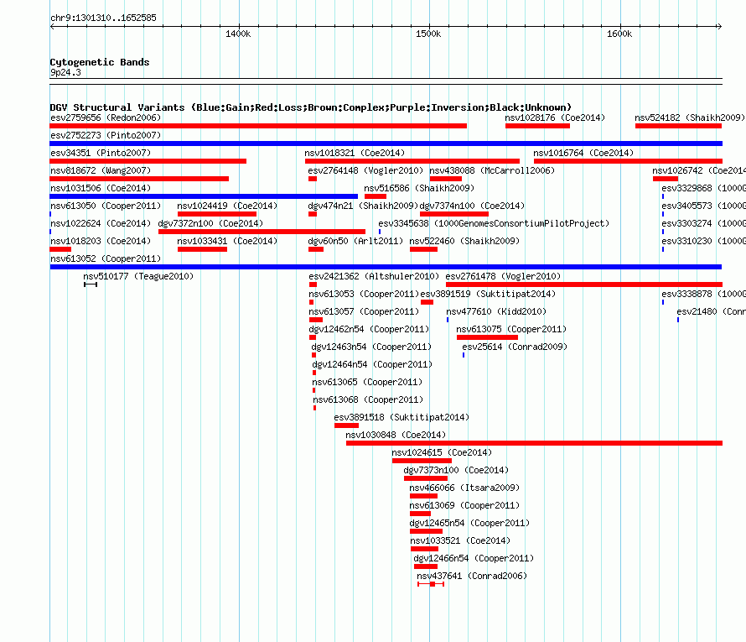Click nsv613057 (Cooper2011) label

click(364, 311)
